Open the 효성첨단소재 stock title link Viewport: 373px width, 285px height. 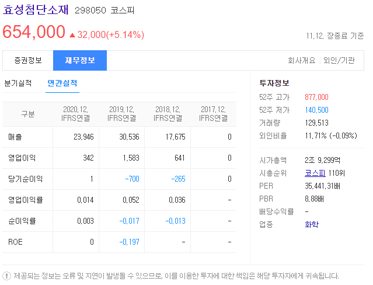tap(36, 10)
